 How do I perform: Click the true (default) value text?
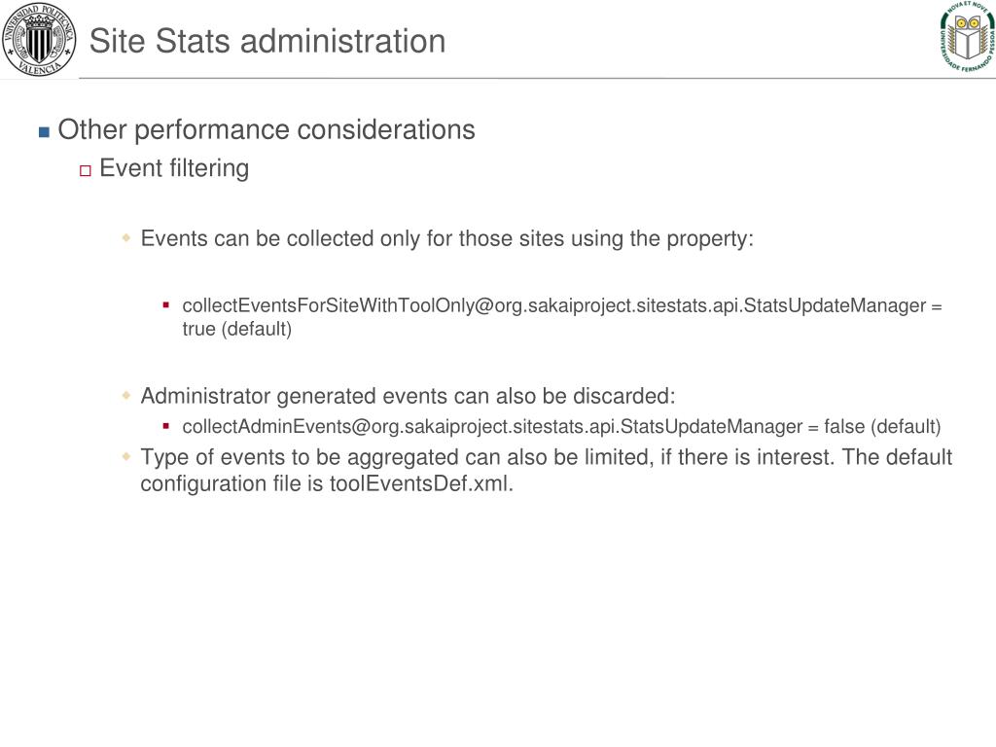coord(237,329)
